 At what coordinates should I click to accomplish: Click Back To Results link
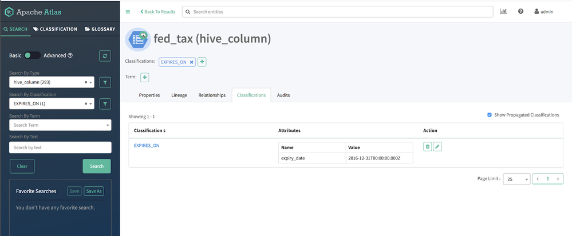click(157, 11)
